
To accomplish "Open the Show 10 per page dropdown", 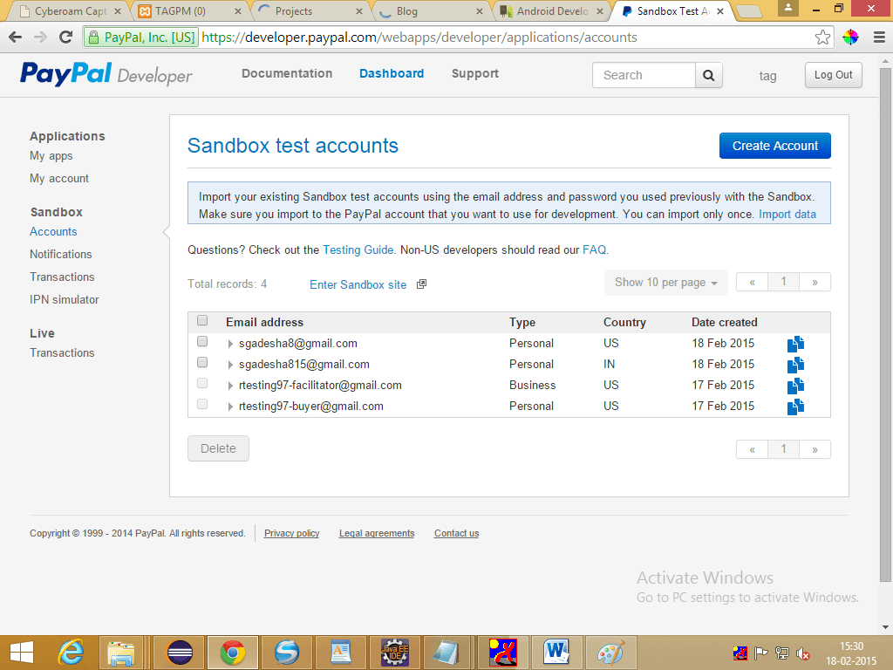I will (x=665, y=283).
